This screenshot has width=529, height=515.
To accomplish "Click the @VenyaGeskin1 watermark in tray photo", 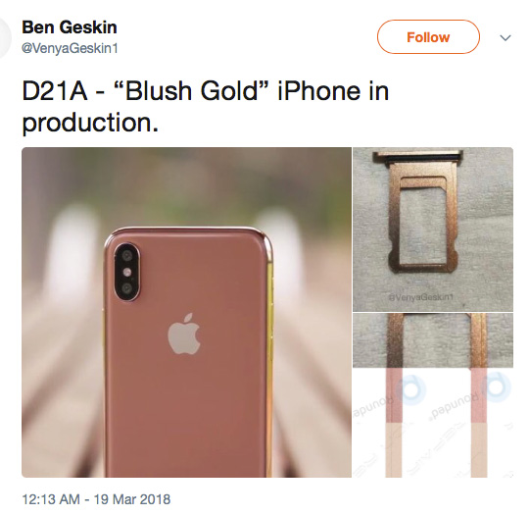I will 421,297.
